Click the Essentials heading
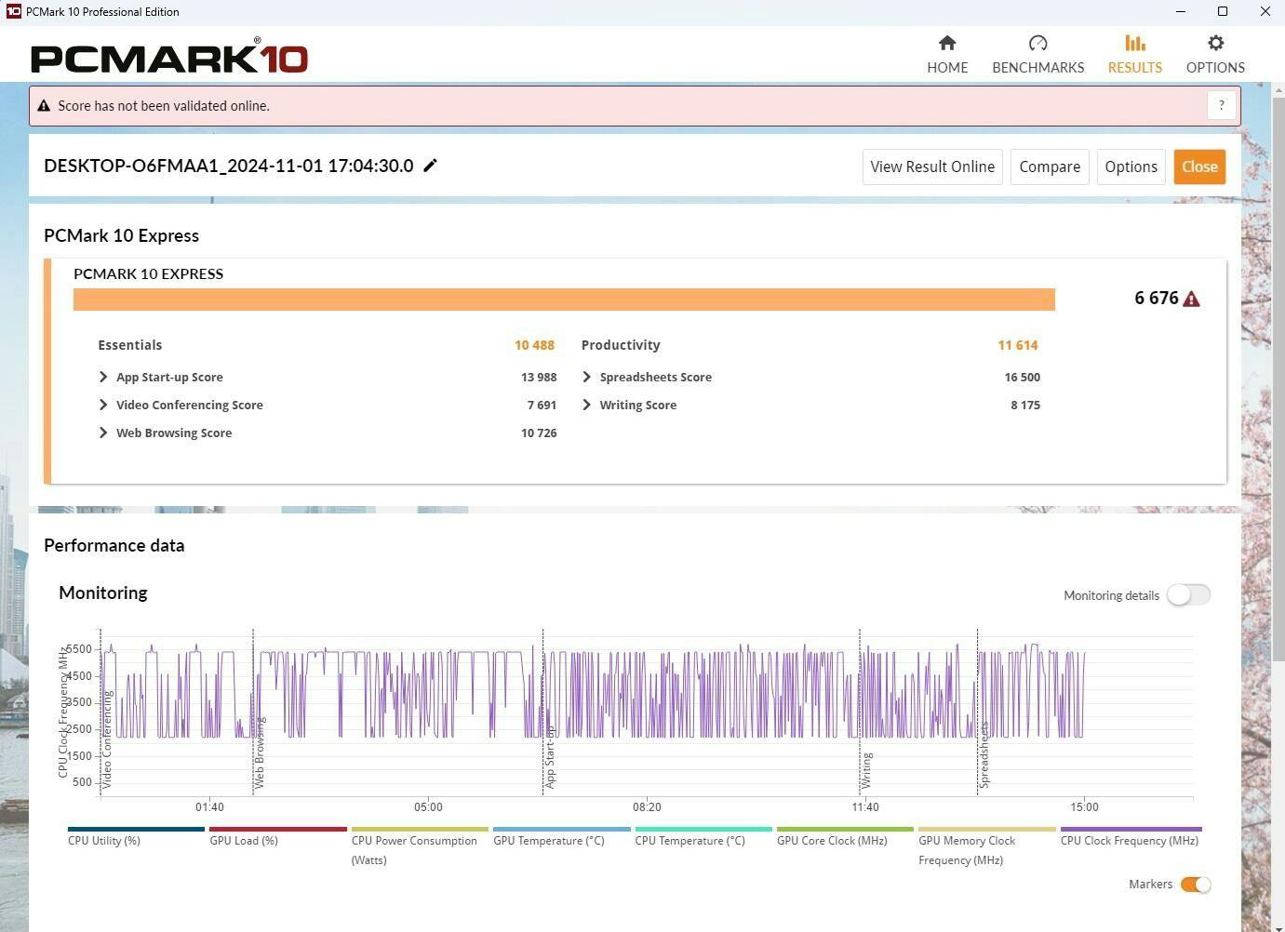Image resolution: width=1285 pixels, height=932 pixels. click(130, 345)
